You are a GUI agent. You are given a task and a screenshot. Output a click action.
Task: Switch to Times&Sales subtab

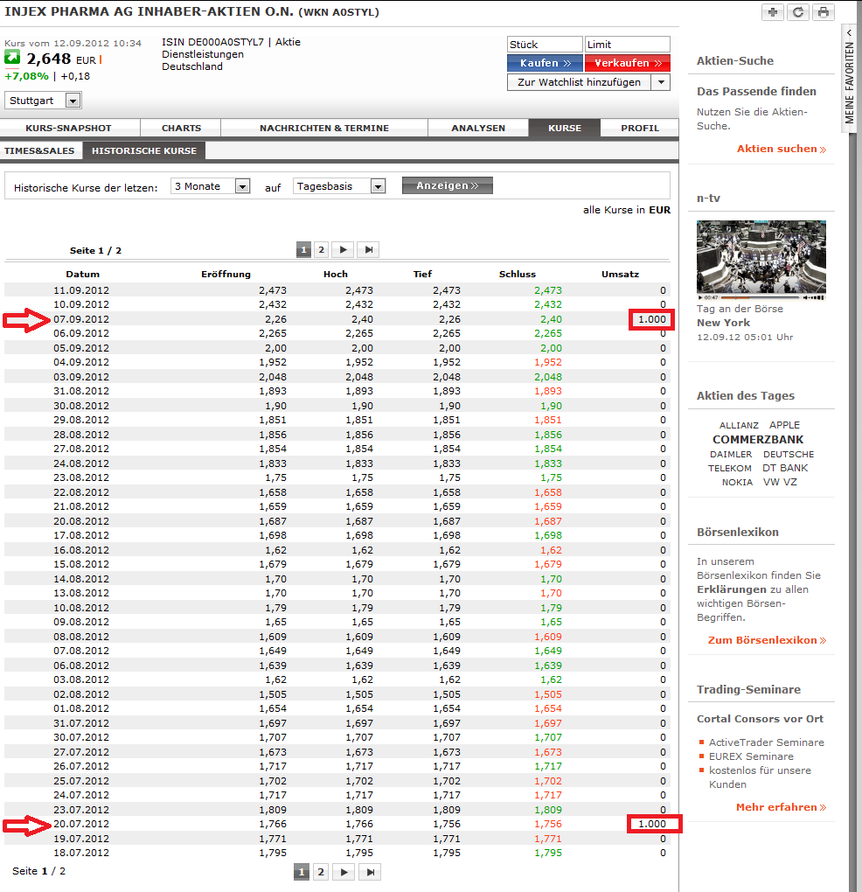click(39, 150)
